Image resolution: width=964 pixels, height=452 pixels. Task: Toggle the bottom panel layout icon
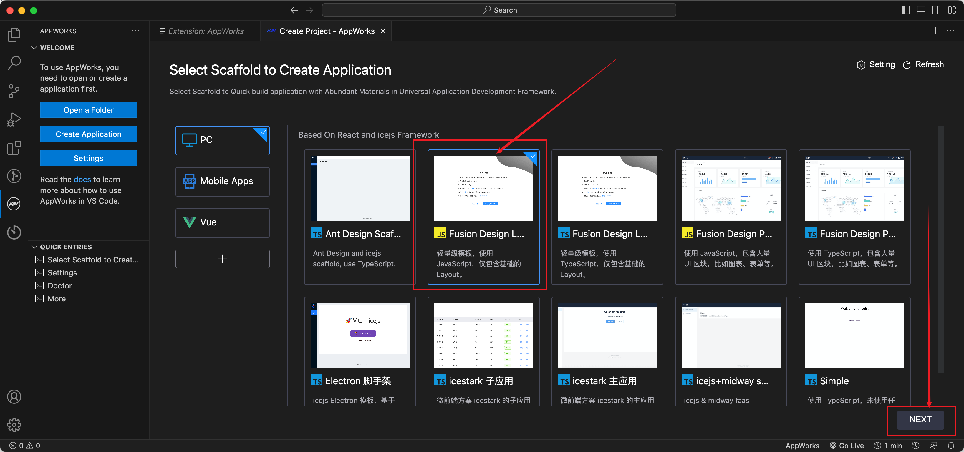pos(921,10)
